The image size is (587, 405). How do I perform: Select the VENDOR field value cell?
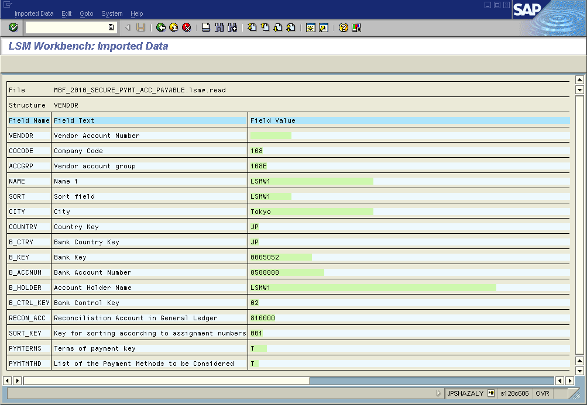[270, 135]
